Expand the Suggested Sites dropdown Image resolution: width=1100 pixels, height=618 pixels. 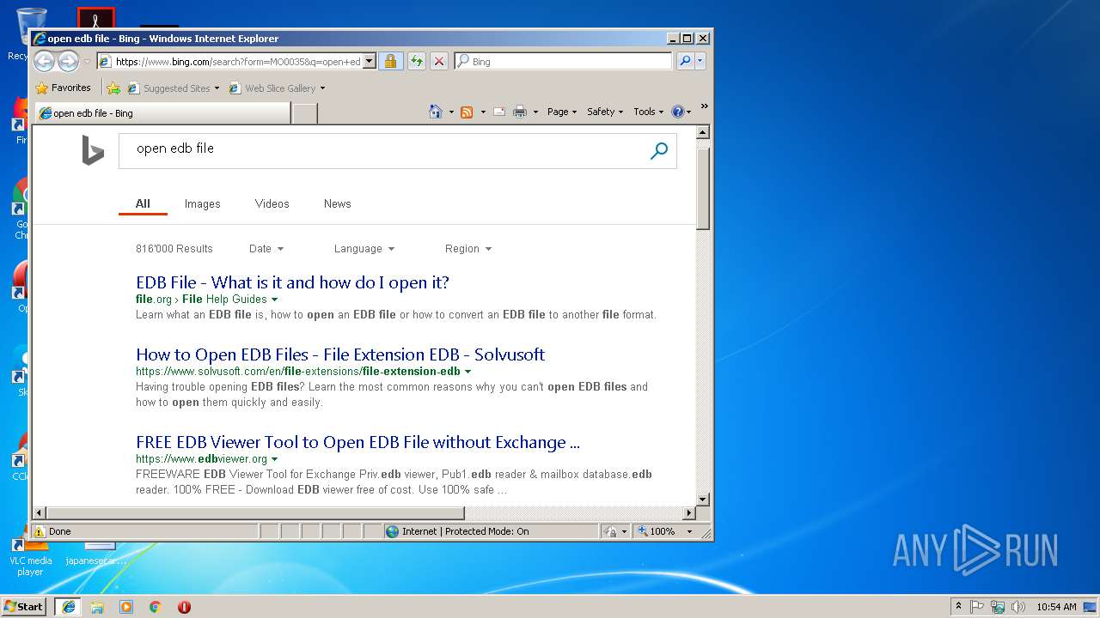(x=217, y=88)
